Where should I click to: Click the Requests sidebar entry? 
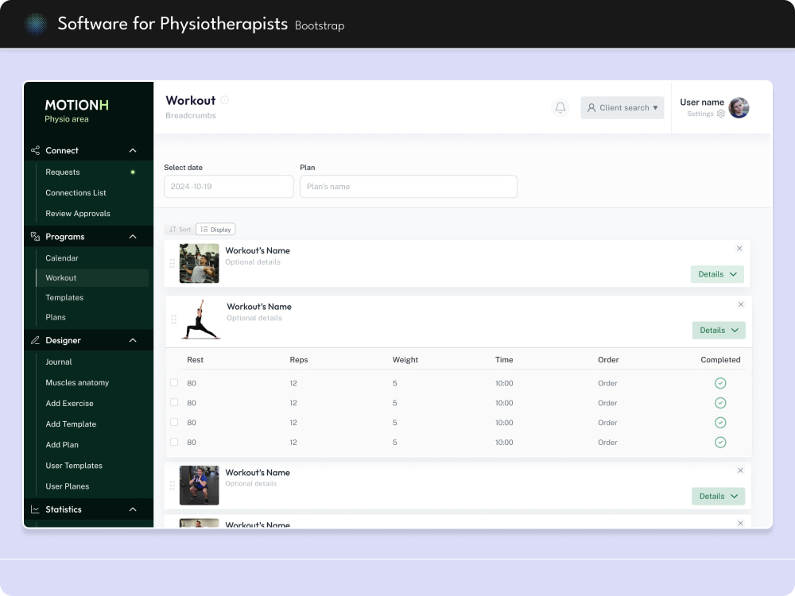(62, 172)
